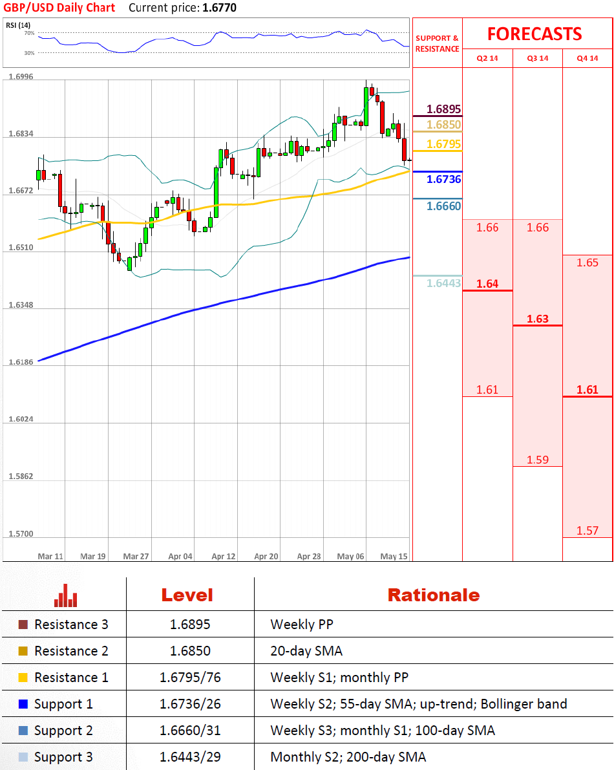Click the Support 3 row label
Screen dimensions: 614x770
pos(63,757)
